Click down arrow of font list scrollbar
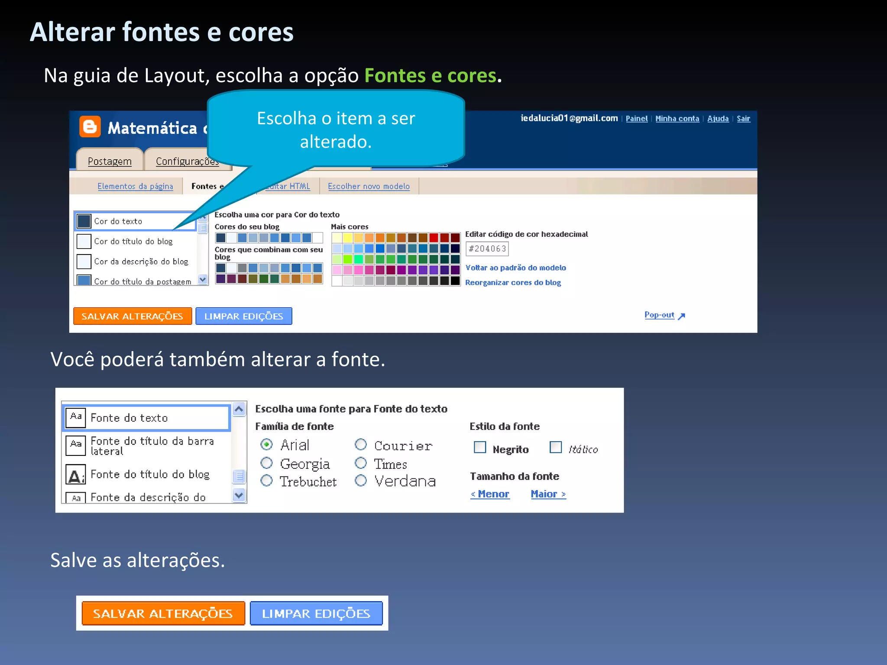The image size is (887, 665). tap(239, 495)
